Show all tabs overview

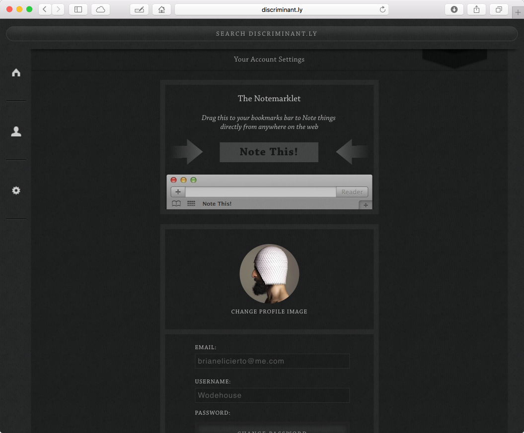pos(499,9)
